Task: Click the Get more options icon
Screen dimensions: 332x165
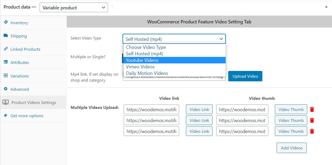Action: (x=6, y=115)
